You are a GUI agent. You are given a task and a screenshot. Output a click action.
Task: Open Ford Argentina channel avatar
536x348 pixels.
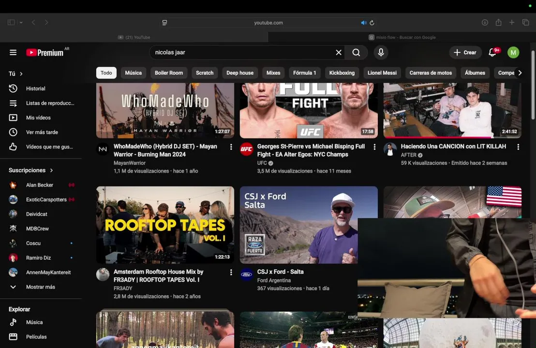[x=246, y=275]
